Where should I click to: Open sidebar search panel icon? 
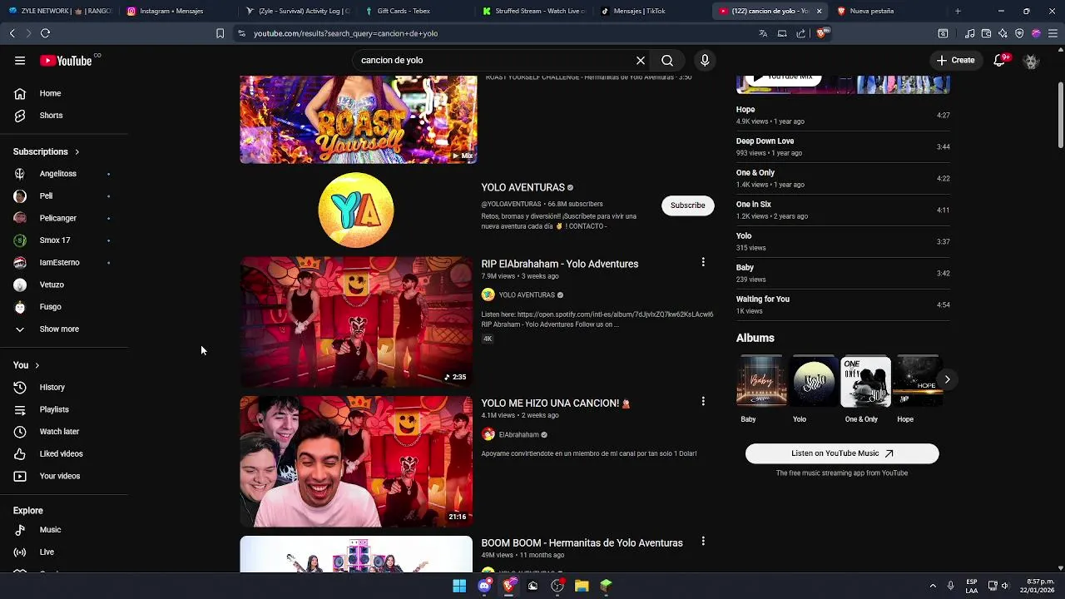[943, 33]
